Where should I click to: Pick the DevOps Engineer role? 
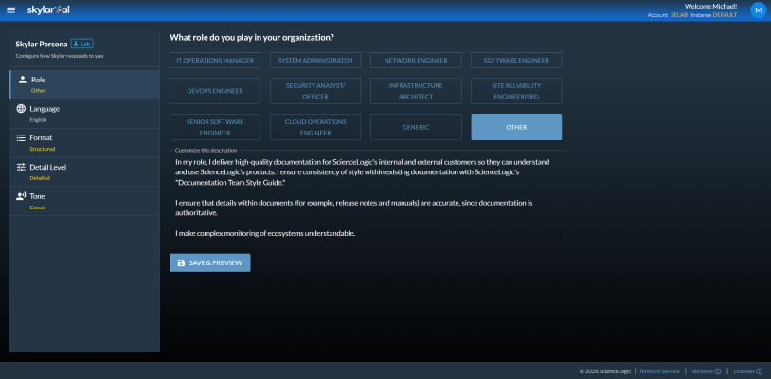coord(215,91)
